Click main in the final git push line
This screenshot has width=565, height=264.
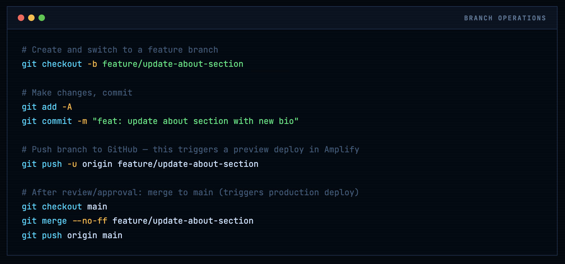click(112, 235)
